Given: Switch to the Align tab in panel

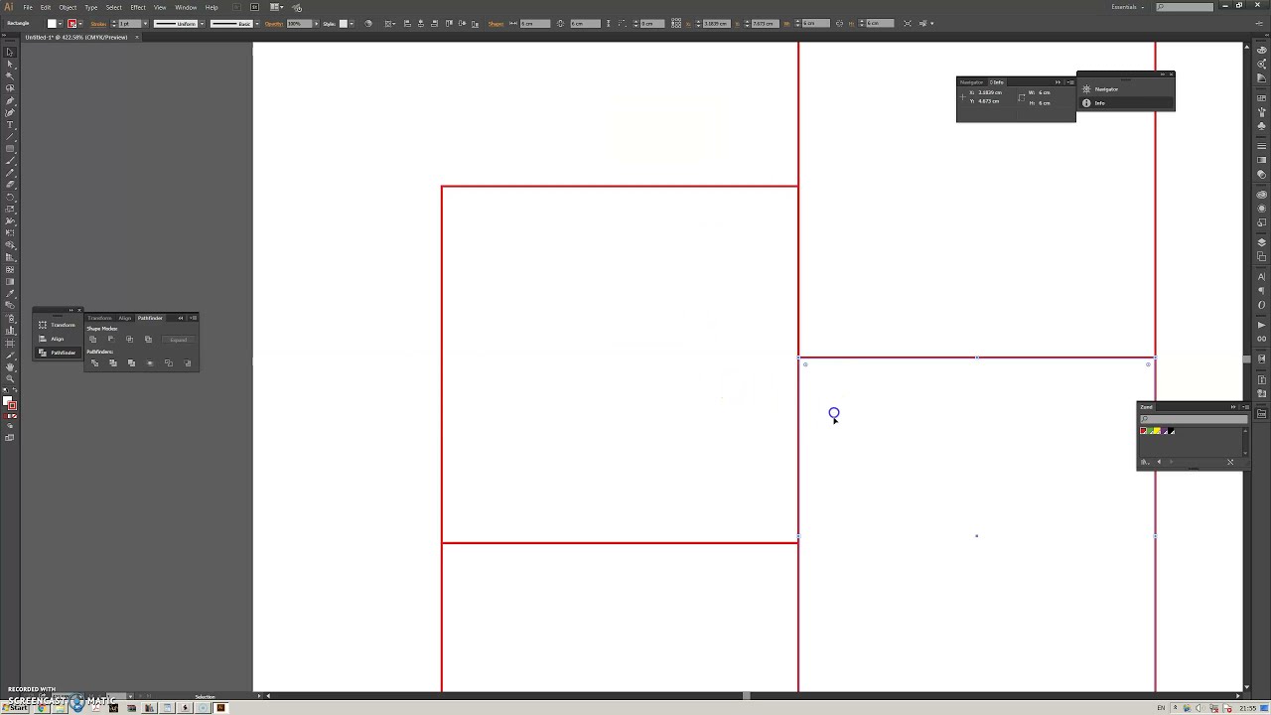Looking at the screenshot, I should tap(125, 318).
